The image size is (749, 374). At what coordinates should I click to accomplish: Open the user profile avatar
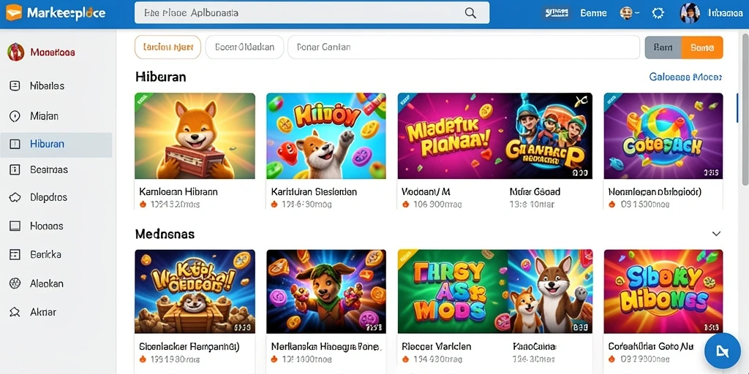tap(690, 13)
